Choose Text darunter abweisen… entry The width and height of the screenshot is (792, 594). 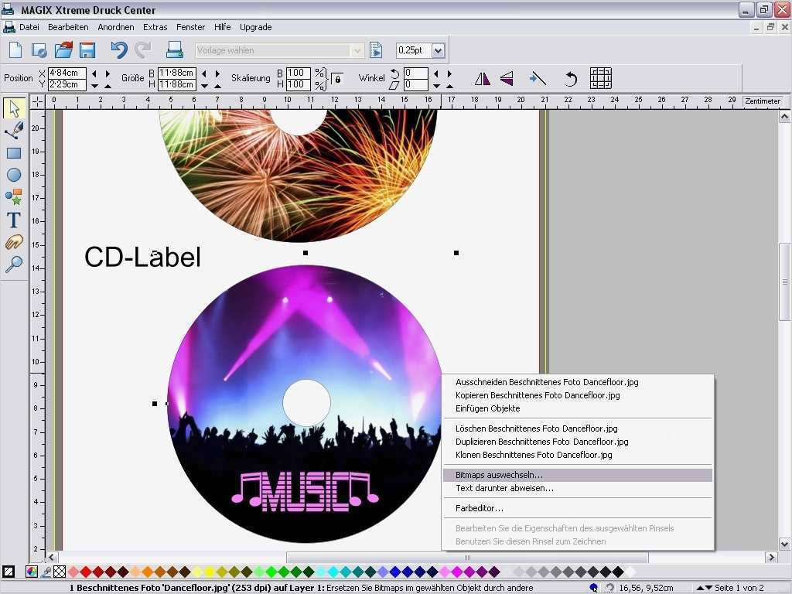[577, 488]
